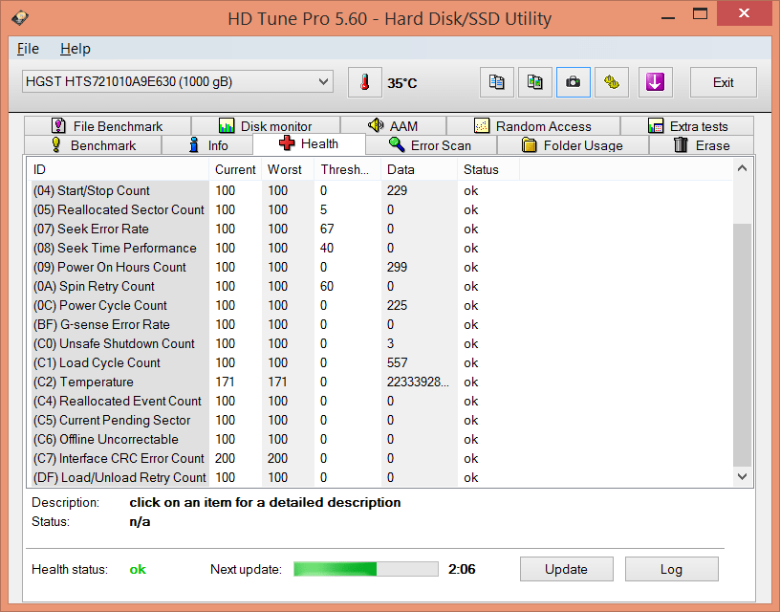Click the scrollbar down arrow
The image size is (780, 612).
(x=742, y=476)
